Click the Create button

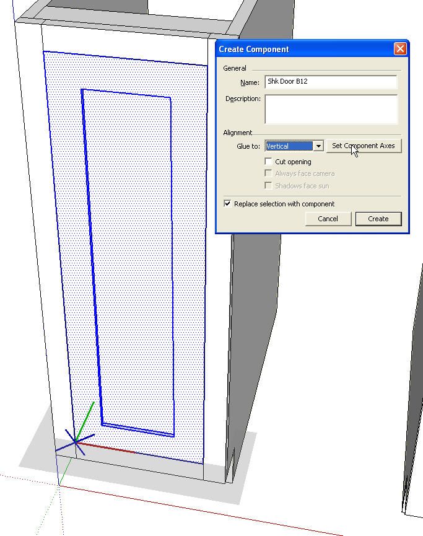click(378, 219)
